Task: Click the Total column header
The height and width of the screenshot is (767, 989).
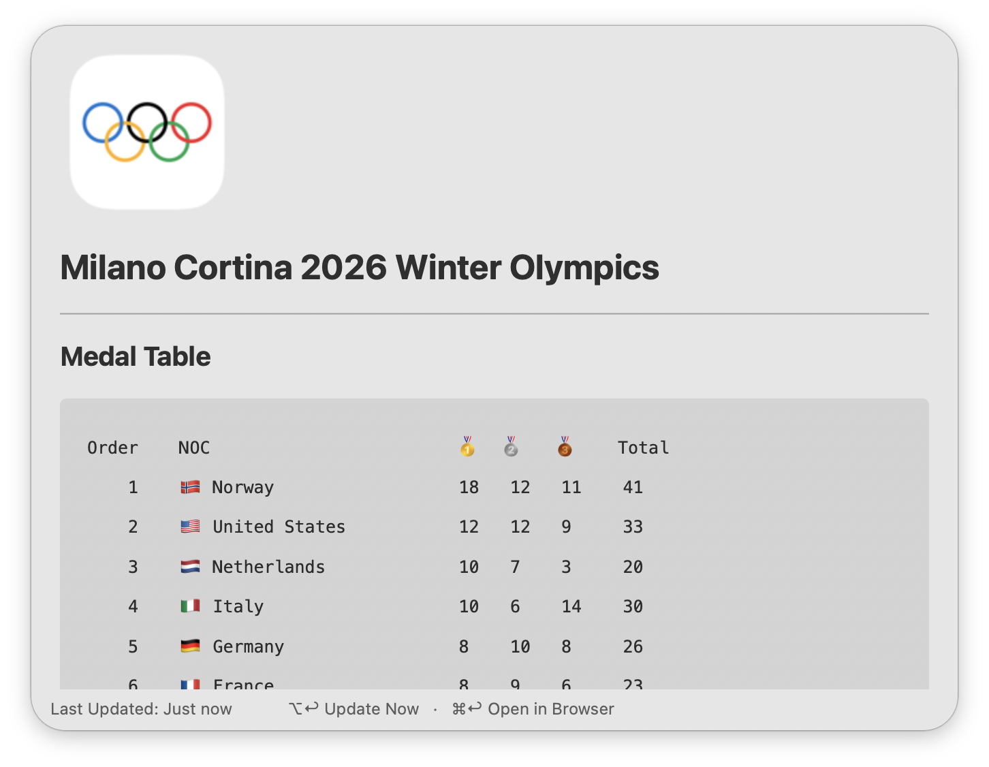Action: click(643, 448)
